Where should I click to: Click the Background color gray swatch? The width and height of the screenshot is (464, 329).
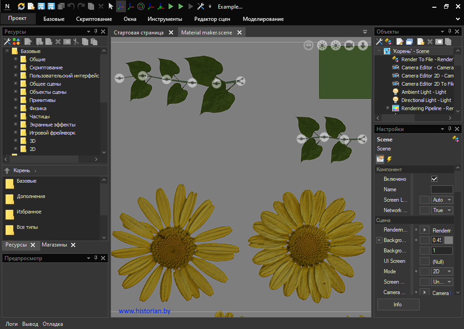(448, 240)
